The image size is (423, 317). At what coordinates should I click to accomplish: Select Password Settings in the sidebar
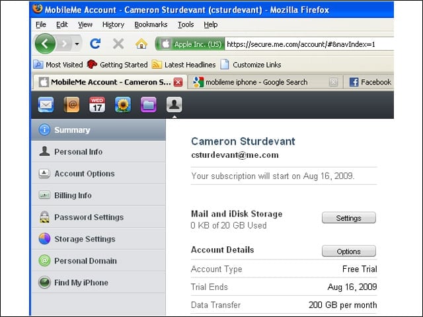coord(98,217)
